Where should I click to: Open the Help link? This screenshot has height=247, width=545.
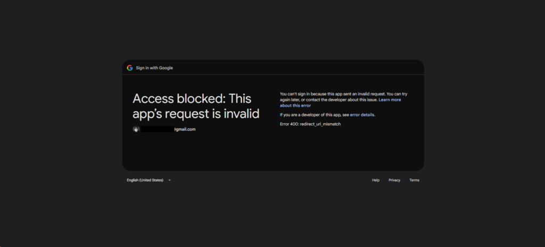click(x=375, y=180)
